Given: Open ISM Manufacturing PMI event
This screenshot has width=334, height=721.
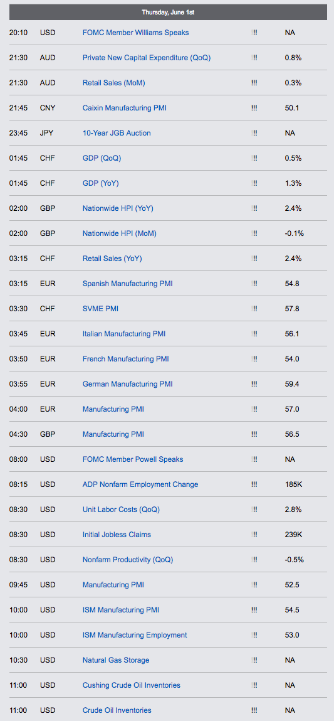Looking at the screenshot, I should pos(121,610).
